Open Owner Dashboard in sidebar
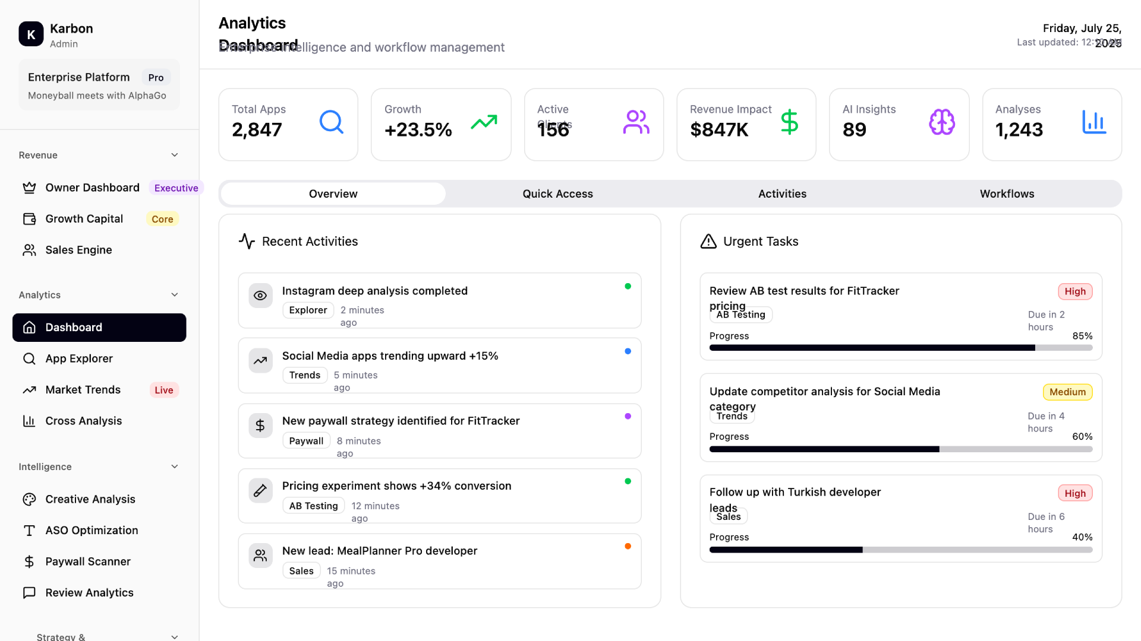Screen dimensions: 1141x641 pos(93,188)
